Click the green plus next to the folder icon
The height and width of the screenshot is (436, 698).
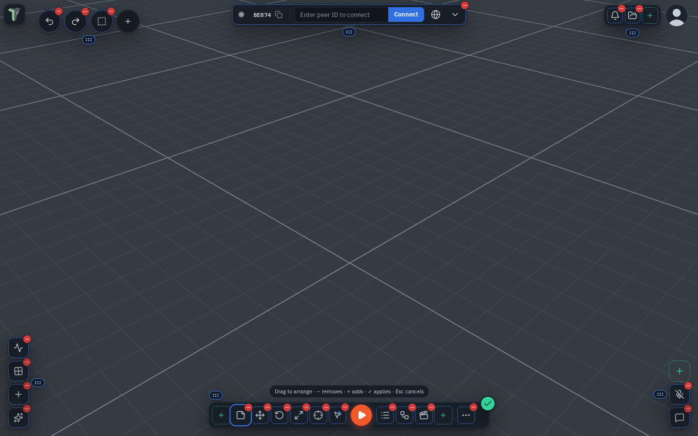click(x=650, y=16)
